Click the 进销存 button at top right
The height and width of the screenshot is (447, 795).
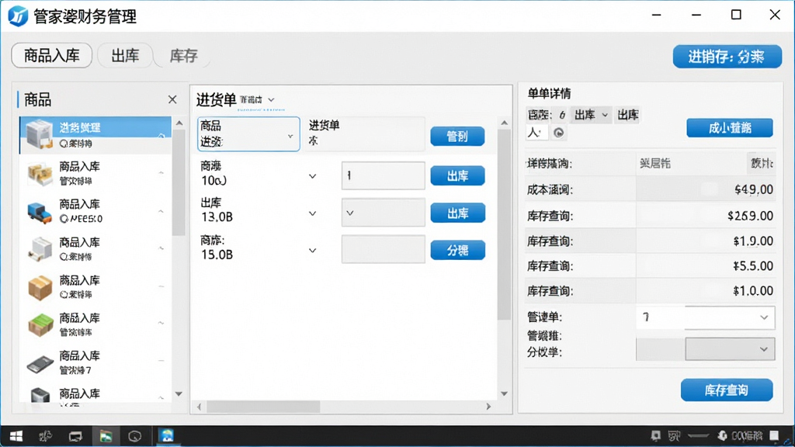(727, 56)
